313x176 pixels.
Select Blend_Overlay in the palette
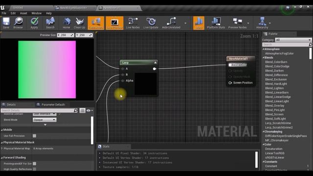(x=274, y=106)
